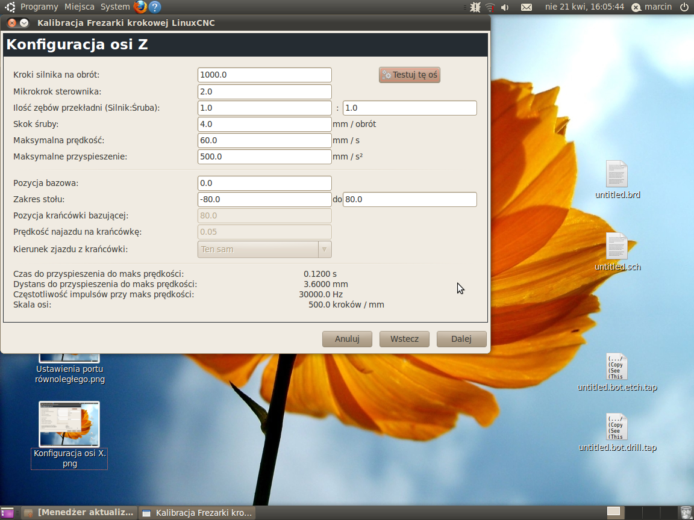694x520 pixels.
Task: Go to the next page with Dalej
Action: (x=461, y=339)
